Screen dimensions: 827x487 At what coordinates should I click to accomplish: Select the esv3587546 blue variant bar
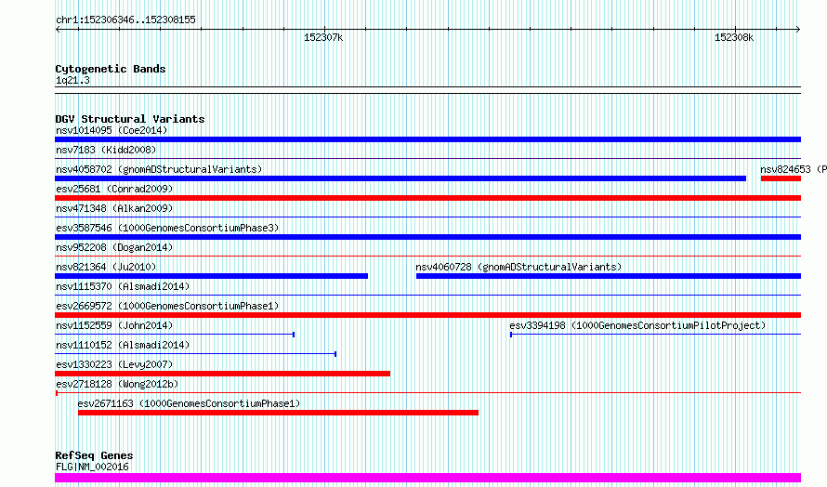click(x=427, y=237)
